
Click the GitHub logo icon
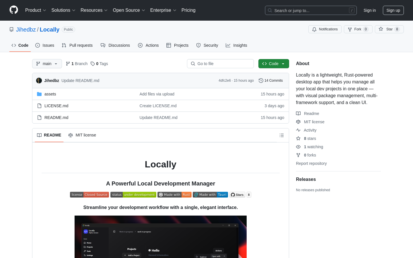14,10
